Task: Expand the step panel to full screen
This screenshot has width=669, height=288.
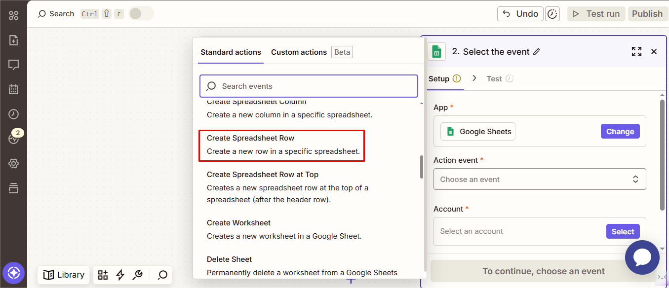Action: [x=636, y=52]
